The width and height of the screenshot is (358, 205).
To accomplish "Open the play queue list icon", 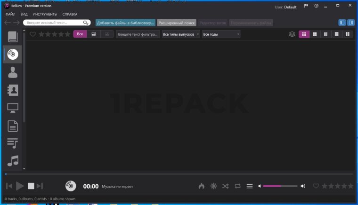I will click(x=250, y=186).
